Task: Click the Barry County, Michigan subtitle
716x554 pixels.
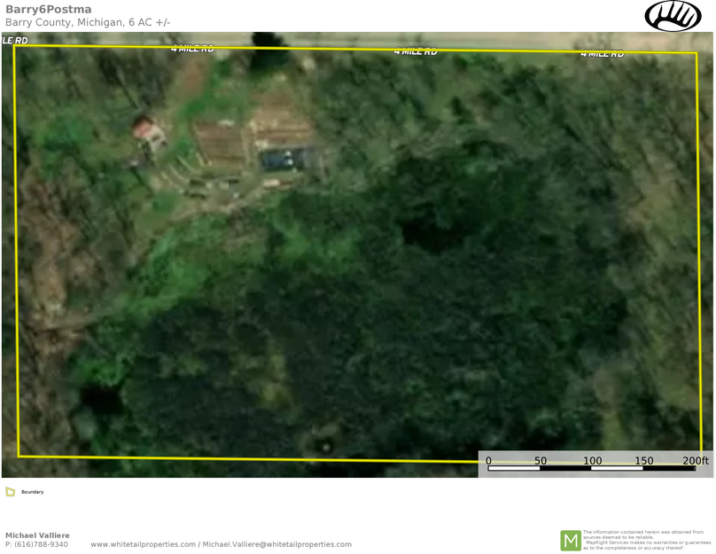Action: click(88, 22)
